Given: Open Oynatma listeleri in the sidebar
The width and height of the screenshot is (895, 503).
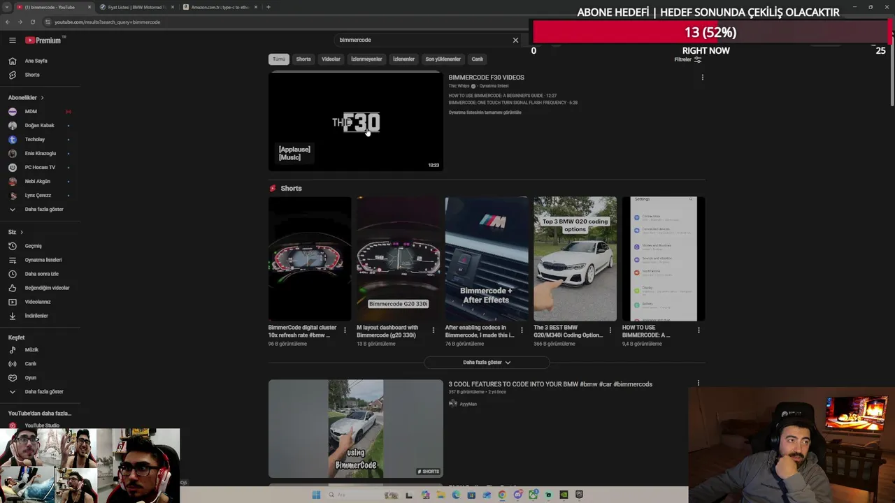Looking at the screenshot, I should [43, 260].
